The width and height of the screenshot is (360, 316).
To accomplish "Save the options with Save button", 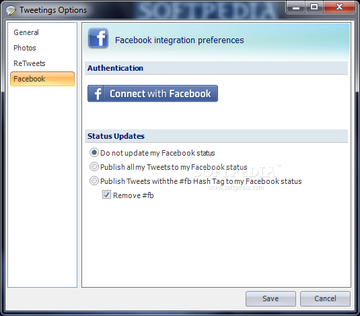I will [271, 298].
